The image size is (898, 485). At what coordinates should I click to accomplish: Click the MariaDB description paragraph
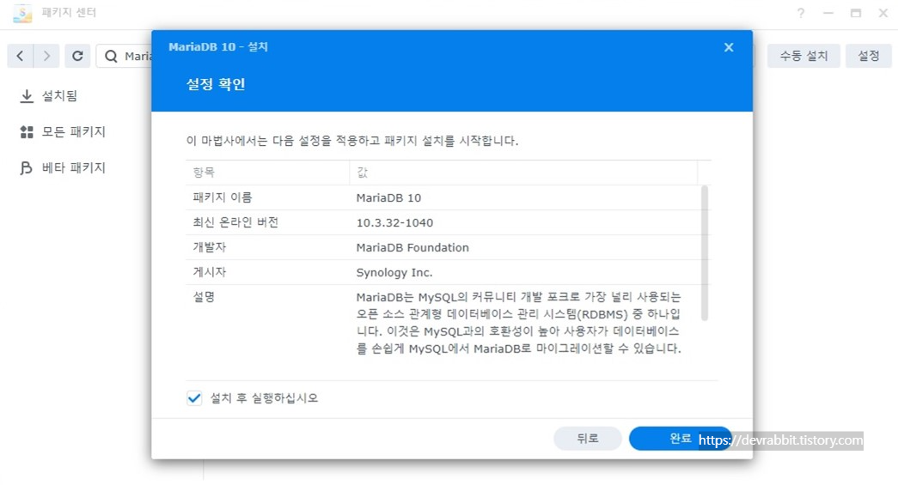[519, 323]
